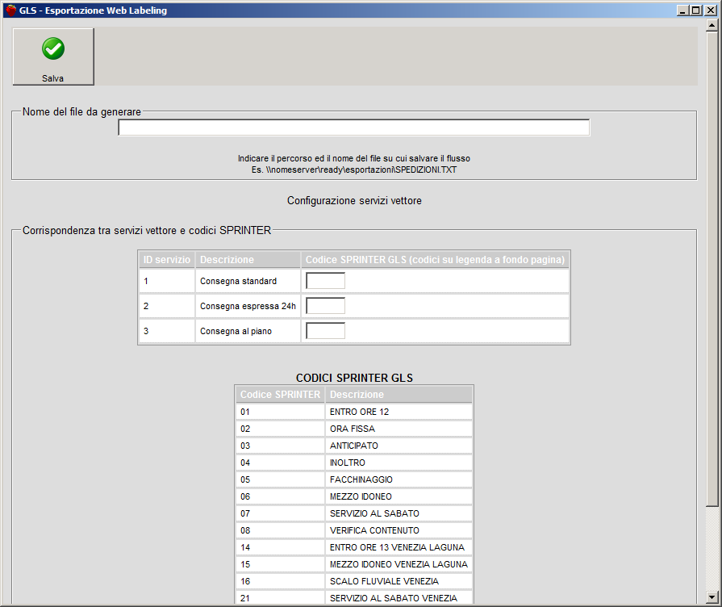Click the ID servizio column header
The image size is (722, 607).
(x=167, y=260)
